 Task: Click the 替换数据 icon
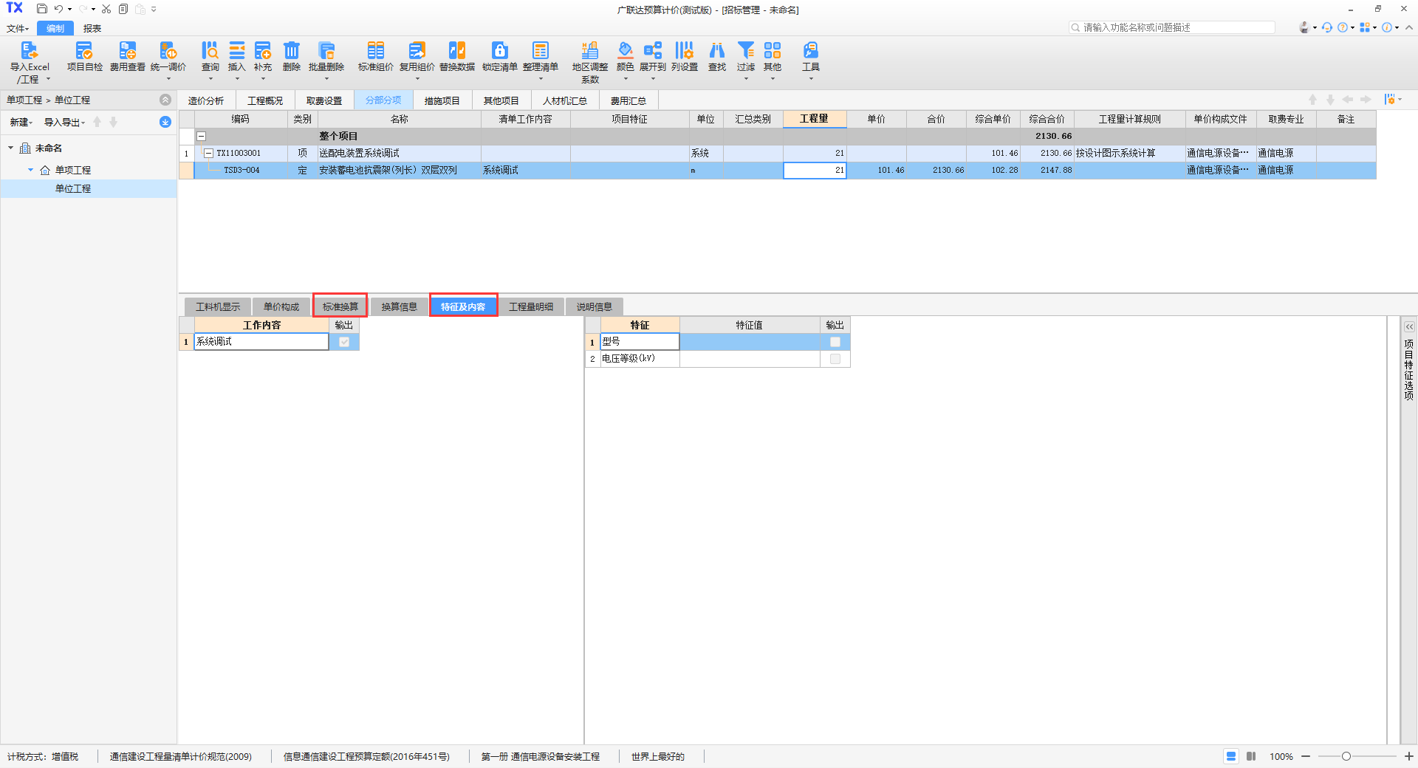[456, 51]
